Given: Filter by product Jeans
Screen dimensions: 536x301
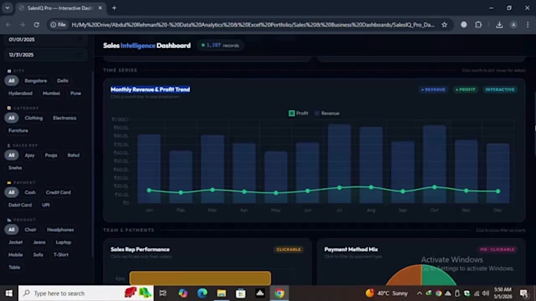Looking at the screenshot, I should [39, 242].
